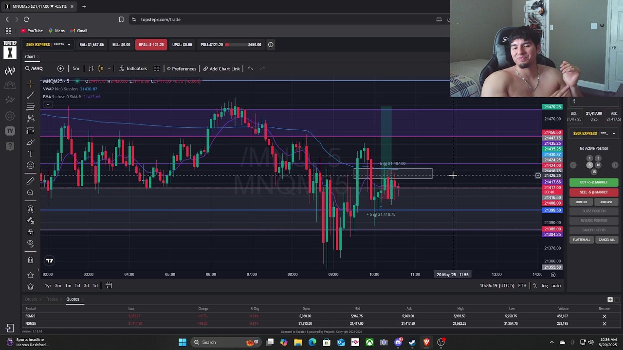Toggle stay in drawing mode

pyautogui.click(x=30, y=221)
